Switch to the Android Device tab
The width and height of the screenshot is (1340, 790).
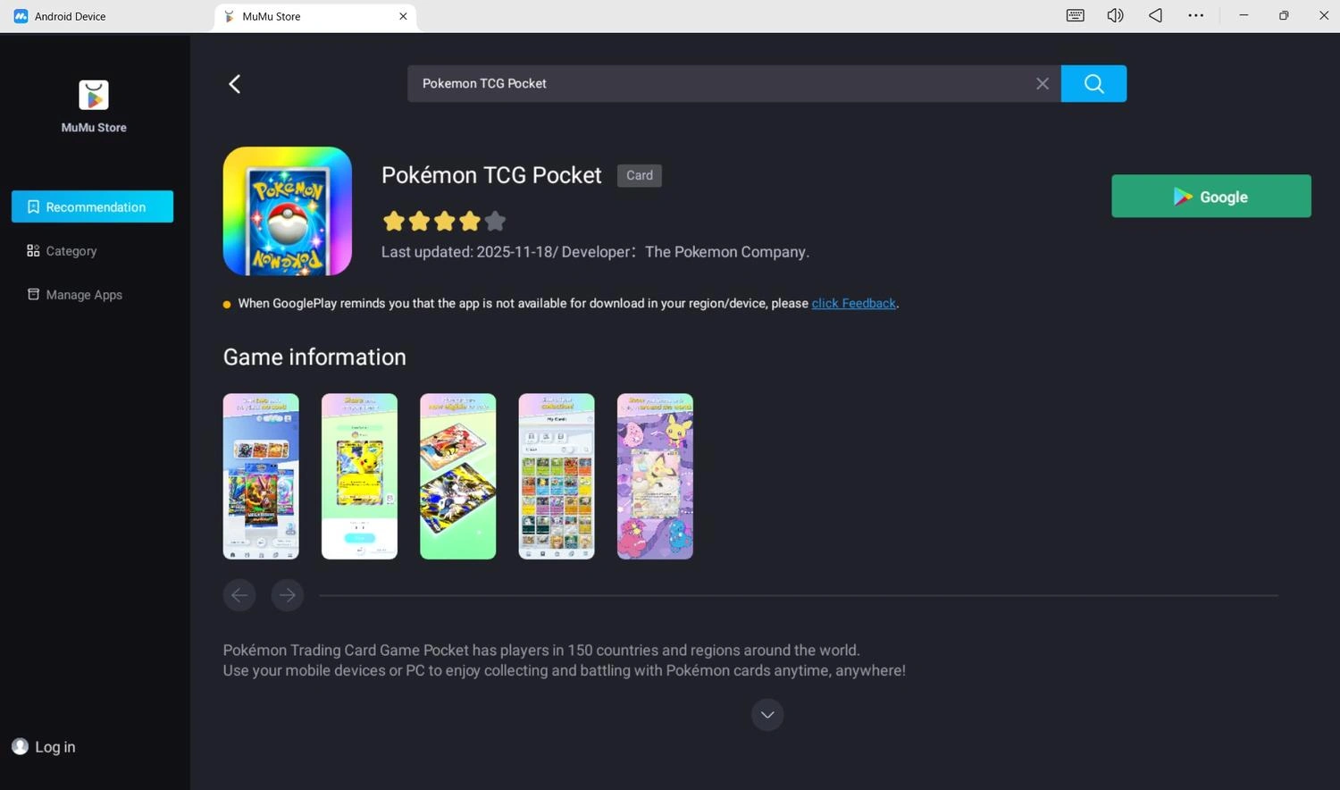(x=70, y=16)
